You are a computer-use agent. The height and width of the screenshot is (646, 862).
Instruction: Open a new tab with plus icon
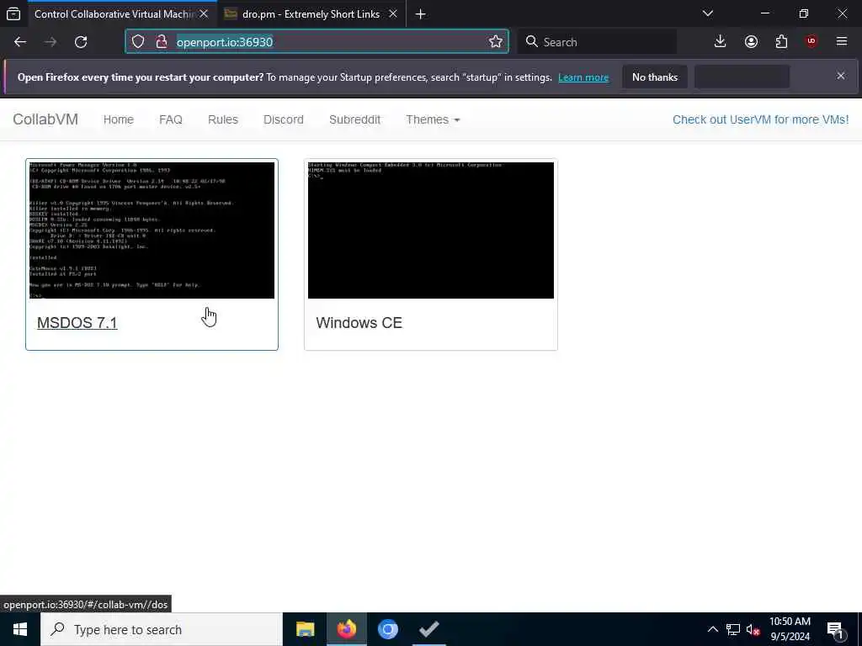(x=421, y=14)
